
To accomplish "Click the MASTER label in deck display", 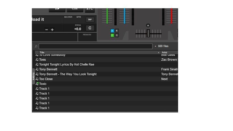I will (x=68, y=17).
